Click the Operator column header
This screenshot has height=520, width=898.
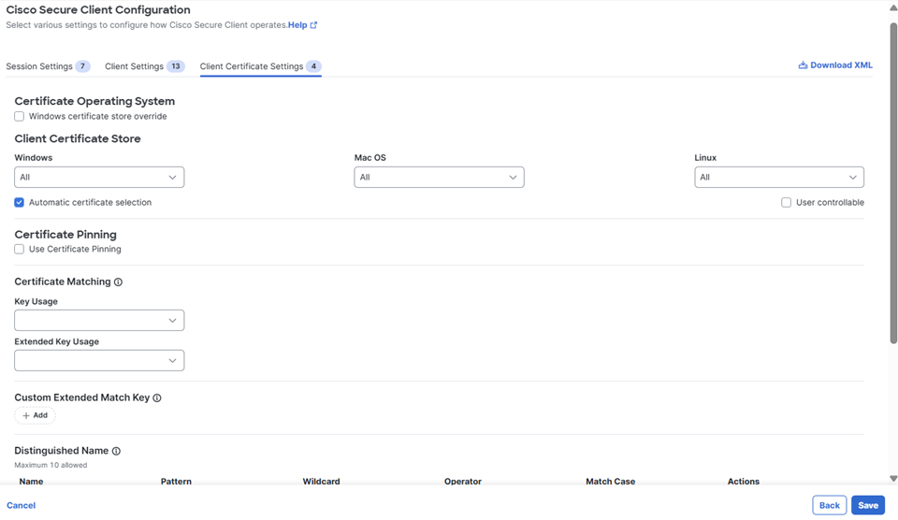tap(463, 481)
